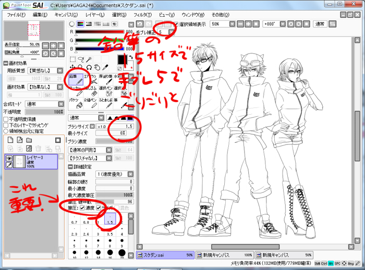The width and height of the screenshot is (365, 270).
Task: Select the マーカー marker tool
Action: coord(76,91)
